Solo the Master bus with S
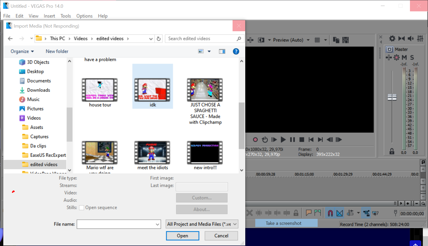This screenshot has height=246, width=428. pyautogui.click(x=412, y=57)
